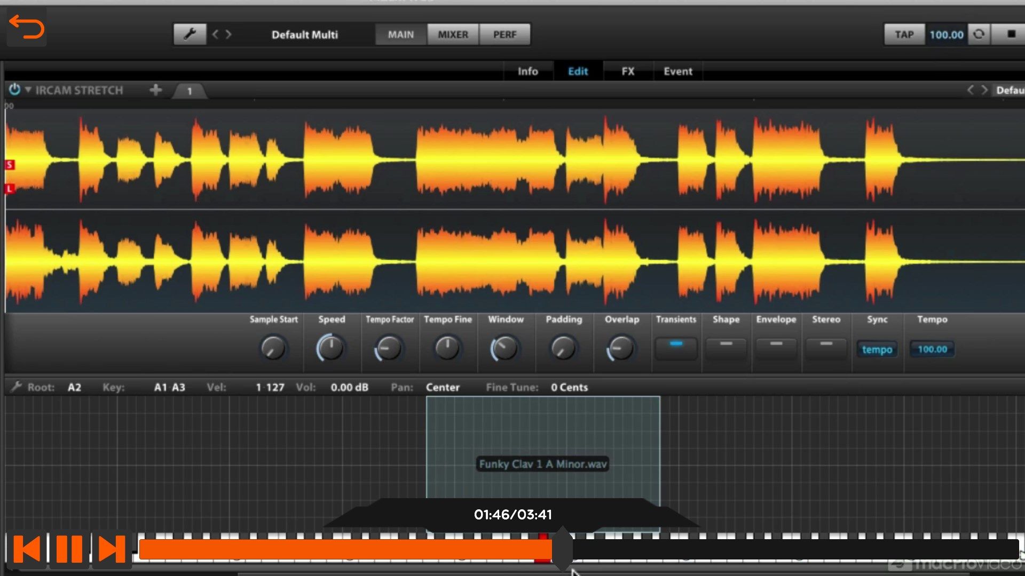
Task: Go to next multi preset arrow
Action: pyautogui.click(x=228, y=35)
